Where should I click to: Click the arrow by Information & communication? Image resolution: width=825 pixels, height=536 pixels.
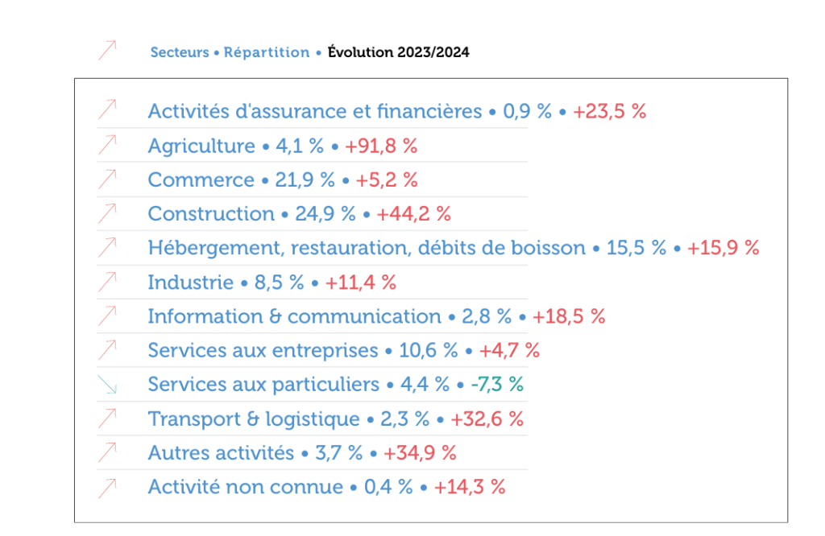[x=107, y=316]
